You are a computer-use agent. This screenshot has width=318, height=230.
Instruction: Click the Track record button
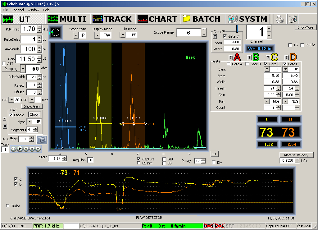[x=38, y=149]
